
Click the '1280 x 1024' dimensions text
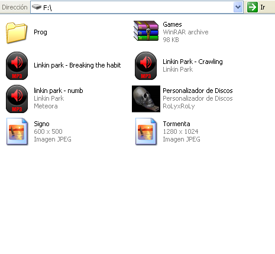(180, 131)
